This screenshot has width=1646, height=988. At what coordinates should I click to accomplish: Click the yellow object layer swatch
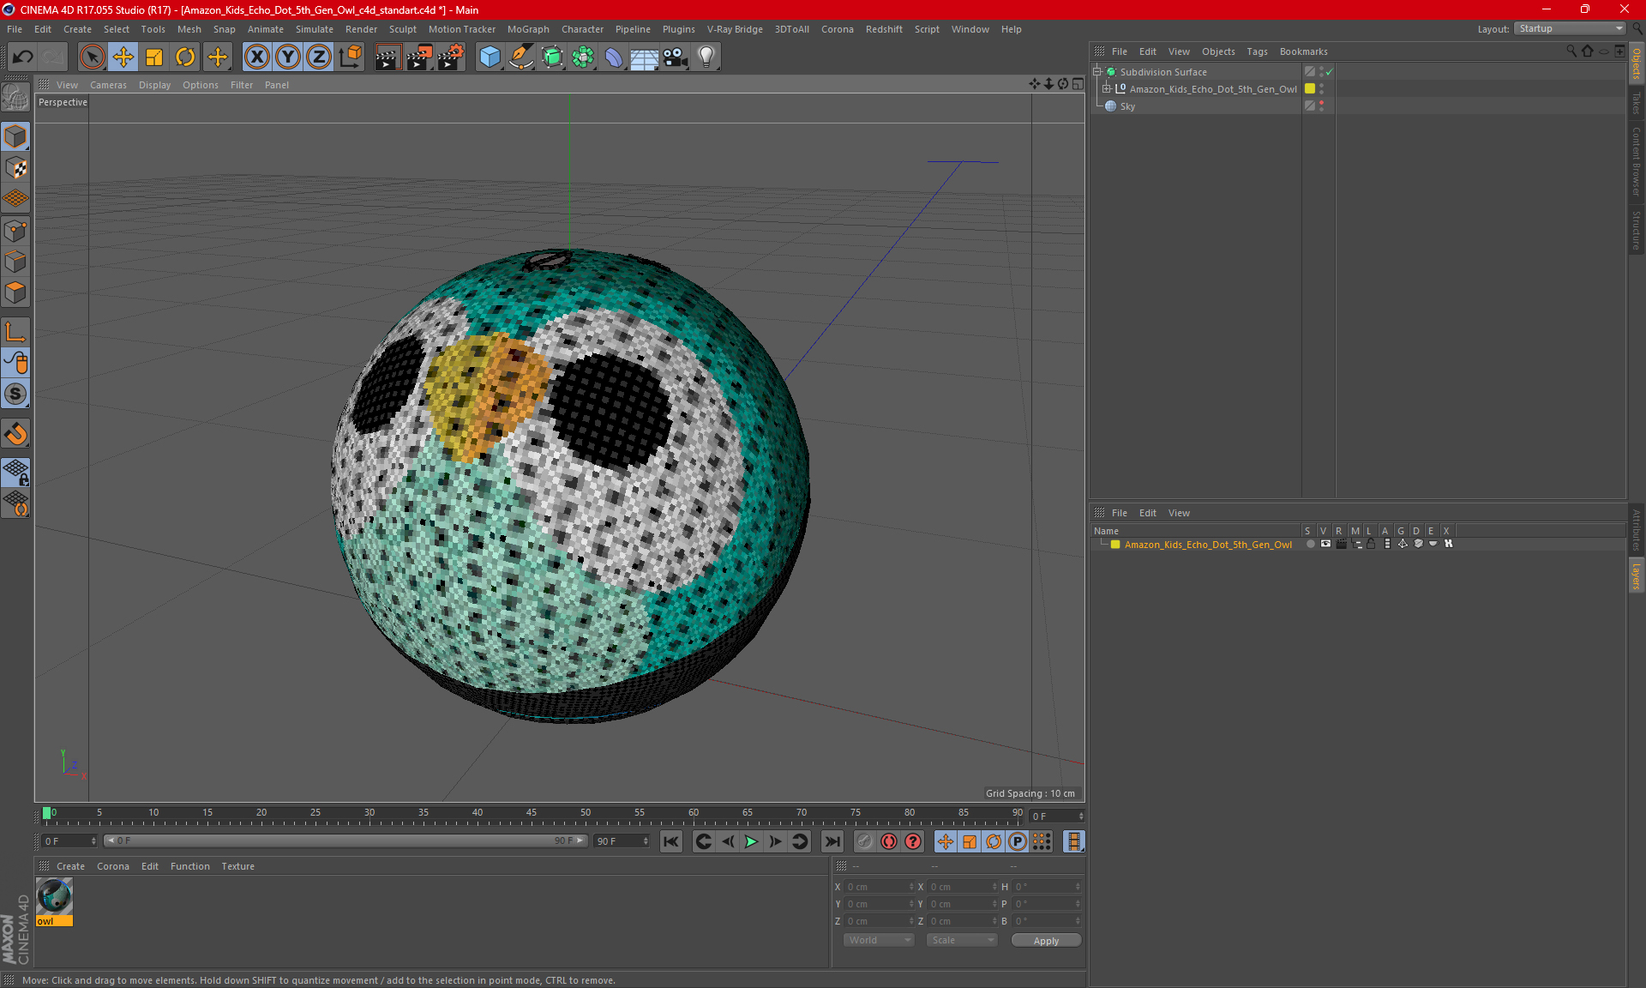point(1310,88)
